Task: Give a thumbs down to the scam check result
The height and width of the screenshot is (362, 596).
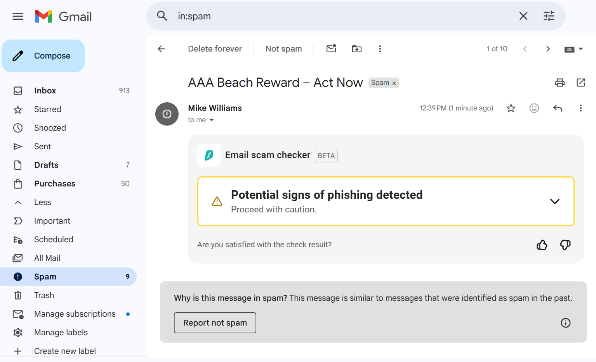Action: pos(565,245)
